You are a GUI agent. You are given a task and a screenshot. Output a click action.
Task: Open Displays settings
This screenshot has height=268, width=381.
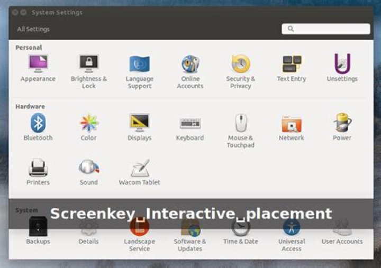[140, 127]
